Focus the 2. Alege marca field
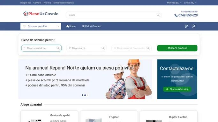 coord(86,48)
